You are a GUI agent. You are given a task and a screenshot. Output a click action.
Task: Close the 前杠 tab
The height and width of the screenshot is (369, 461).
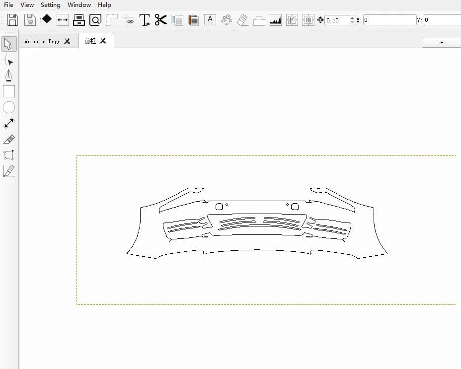click(103, 41)
